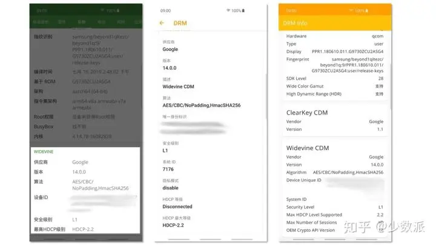436x245 pixels.
Task: Select HDCP-2.2 value in middle phone
Action: point(173,225)
